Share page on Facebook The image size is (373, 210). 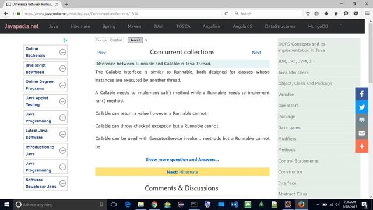(361, 94)
